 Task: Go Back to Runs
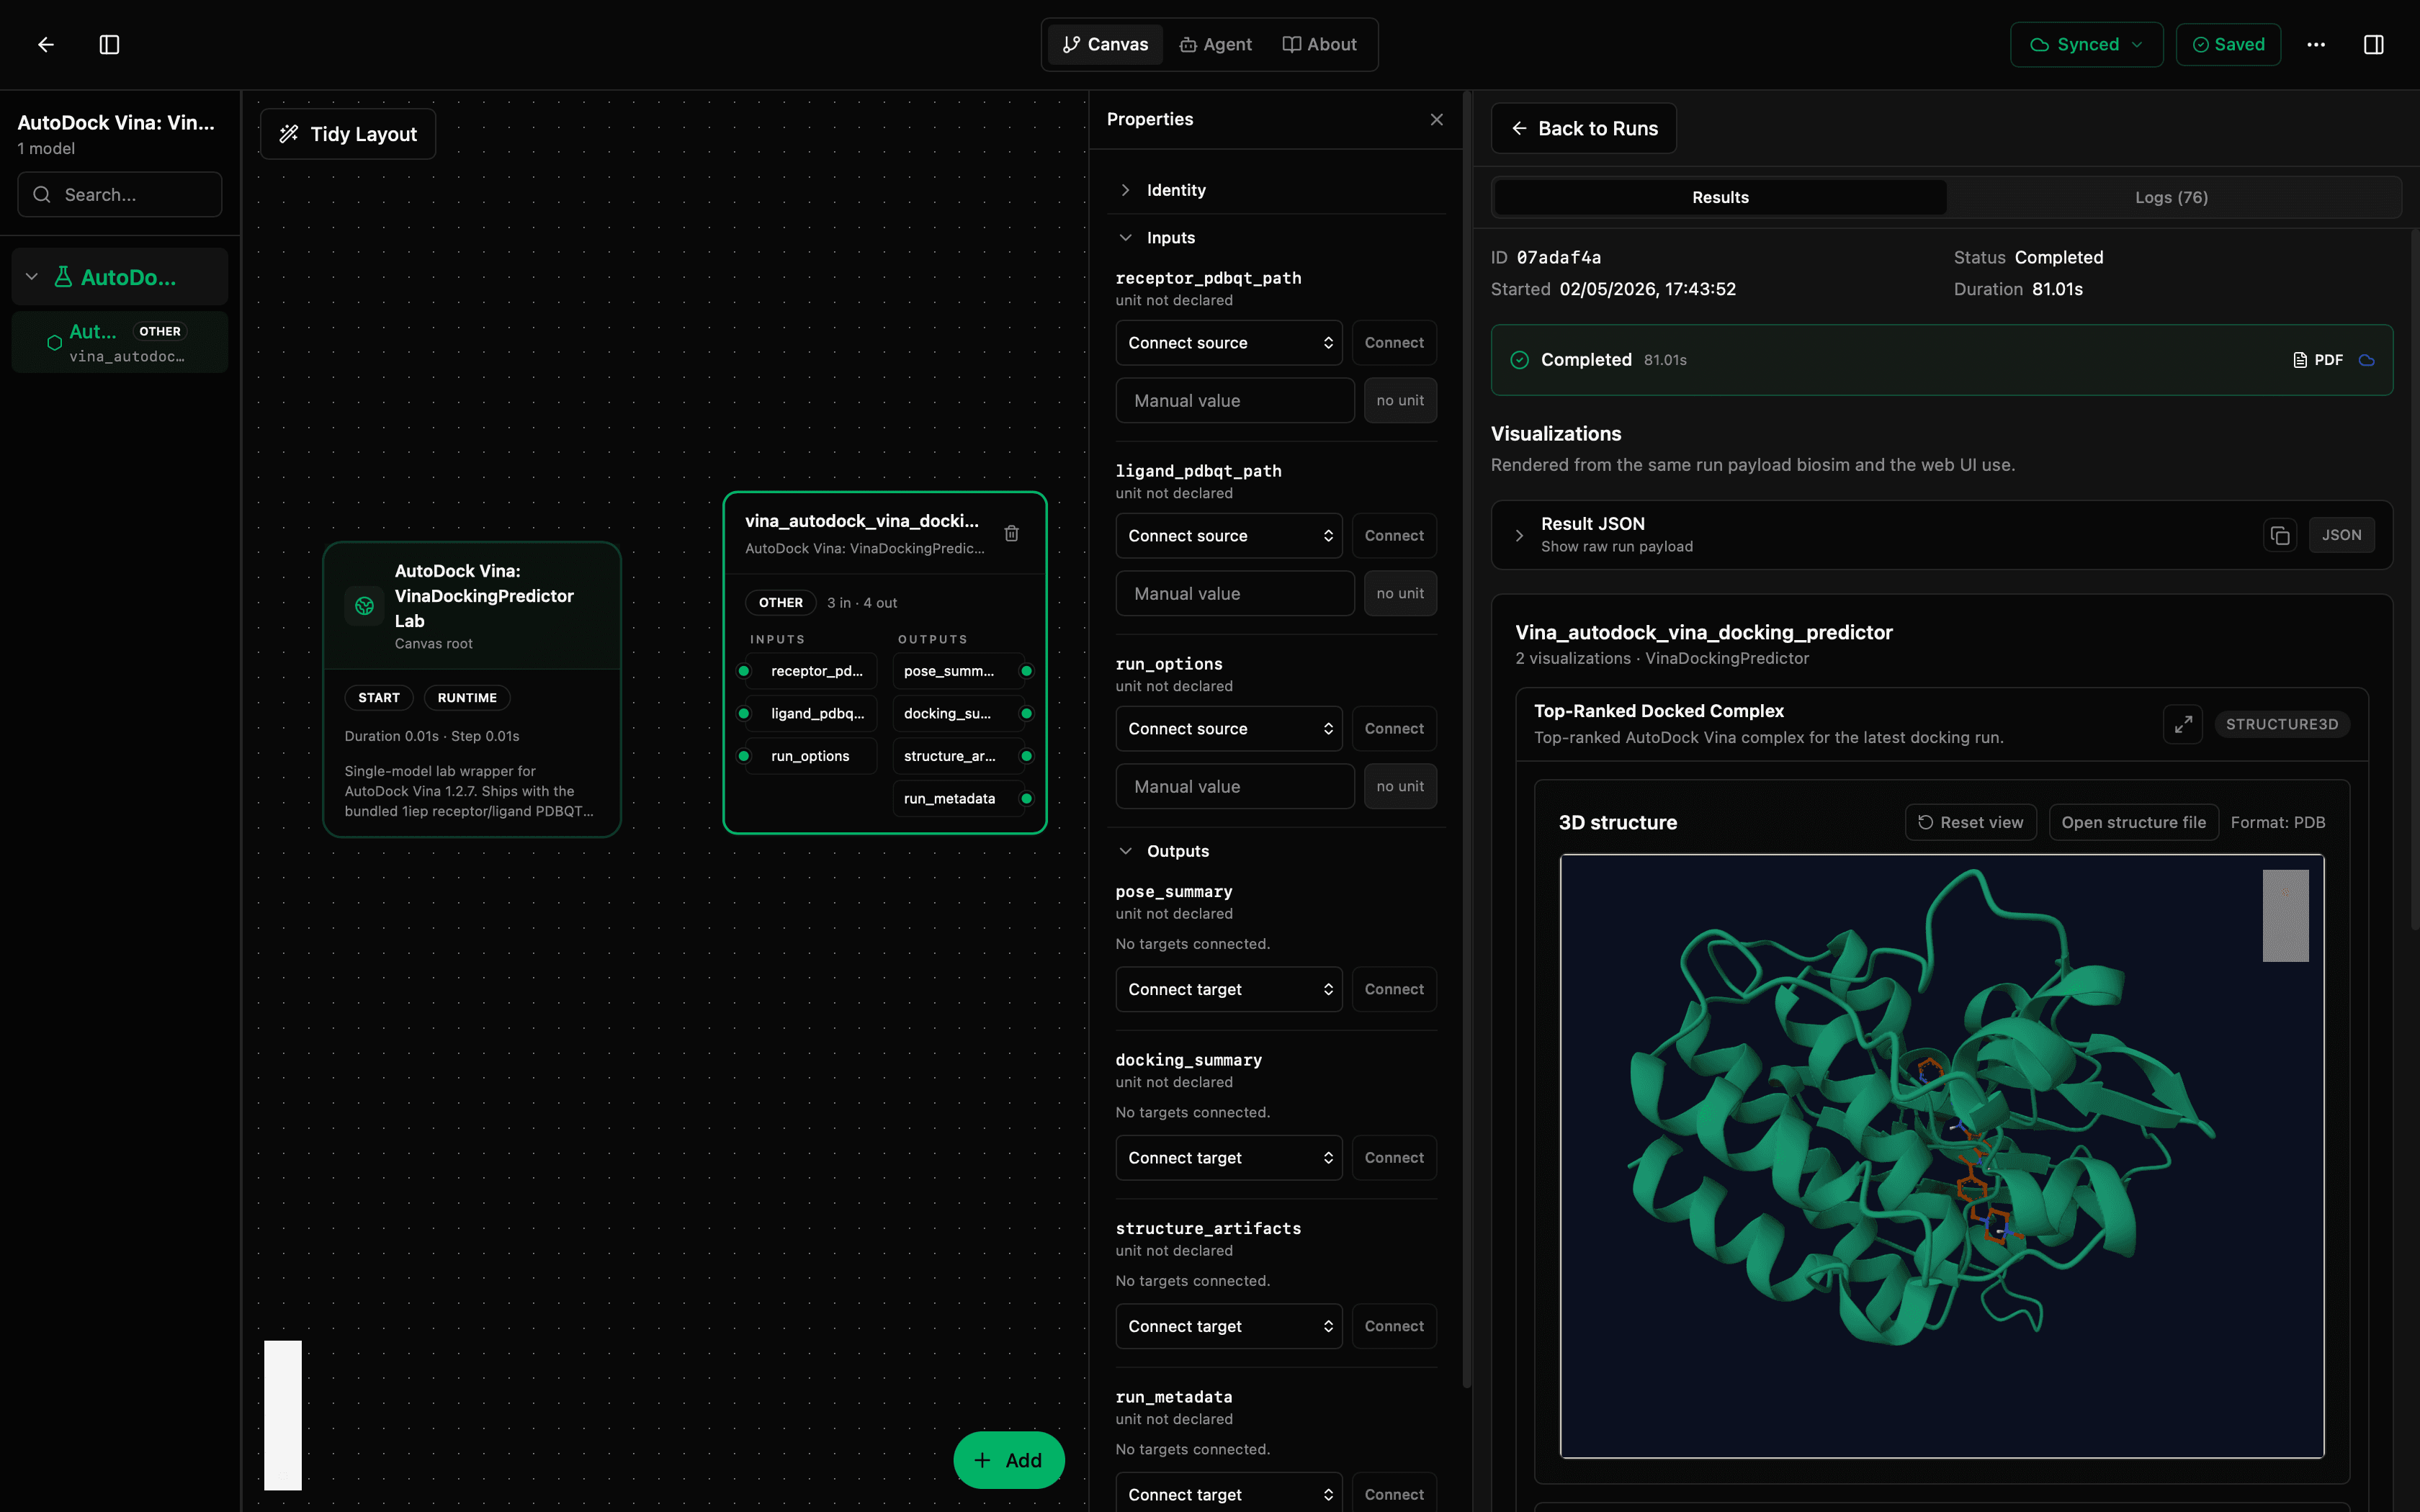coord(1583,128)
